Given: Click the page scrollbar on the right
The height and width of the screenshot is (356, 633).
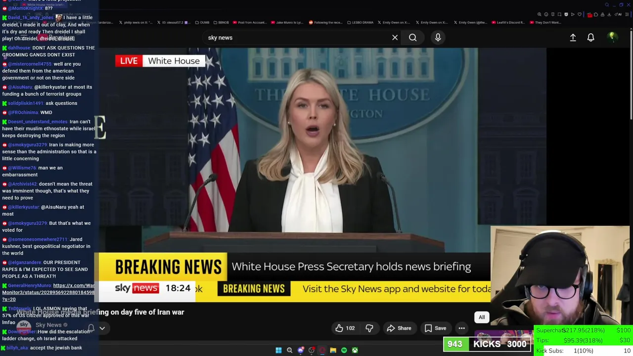Looking at the screenshot, I should coord(631,74).
